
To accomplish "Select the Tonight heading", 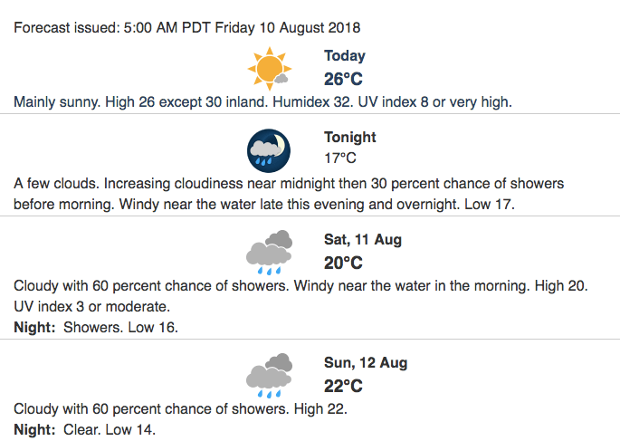I will pos(350,137).
